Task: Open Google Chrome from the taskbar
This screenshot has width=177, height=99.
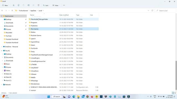Action: pos(88,97)
